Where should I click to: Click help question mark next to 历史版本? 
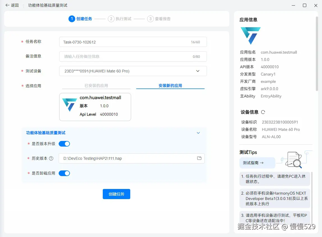coord(51,158)
